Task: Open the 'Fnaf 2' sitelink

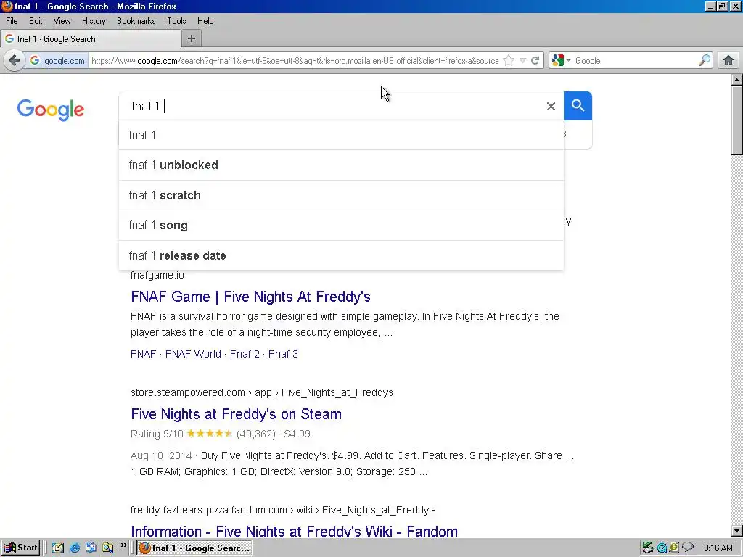Action: coord(245,354)
